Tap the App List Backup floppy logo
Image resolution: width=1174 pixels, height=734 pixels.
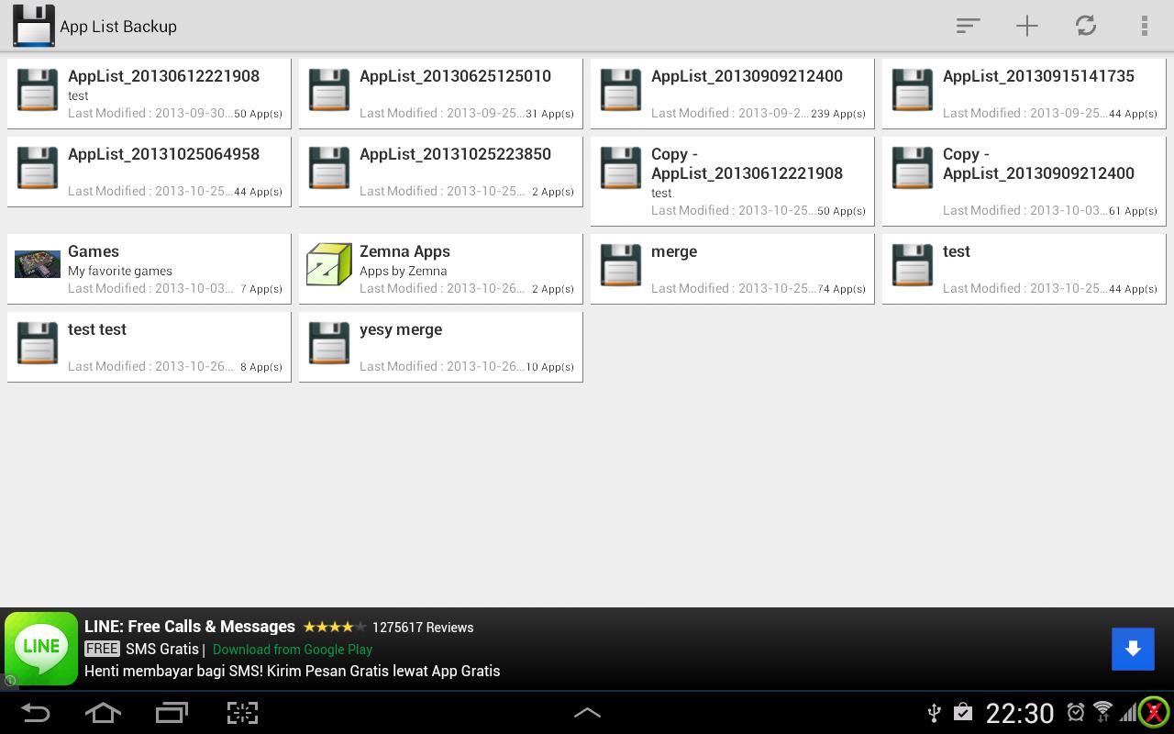[x=33, y=26]
